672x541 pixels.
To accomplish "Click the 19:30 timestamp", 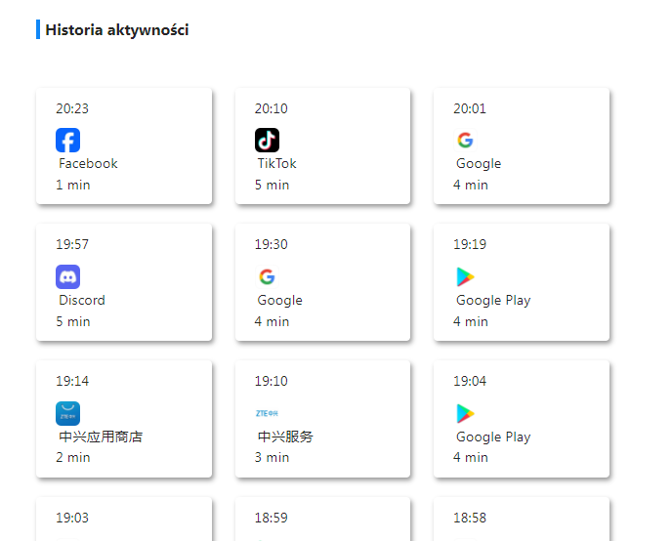I will click(271, 244).
